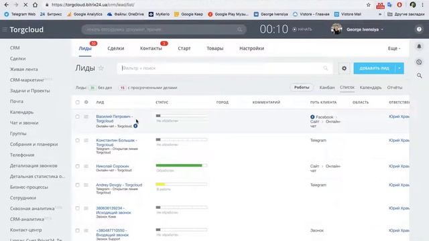The width and height of the screenshot is (429, 241).
Task: Switch to the Настройки tab
Action: click(252, 48)
